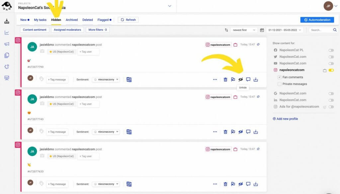340x194 pixels.
Task: Open the Inbox icon in left sidebar
Action: (x=7, y=21)
